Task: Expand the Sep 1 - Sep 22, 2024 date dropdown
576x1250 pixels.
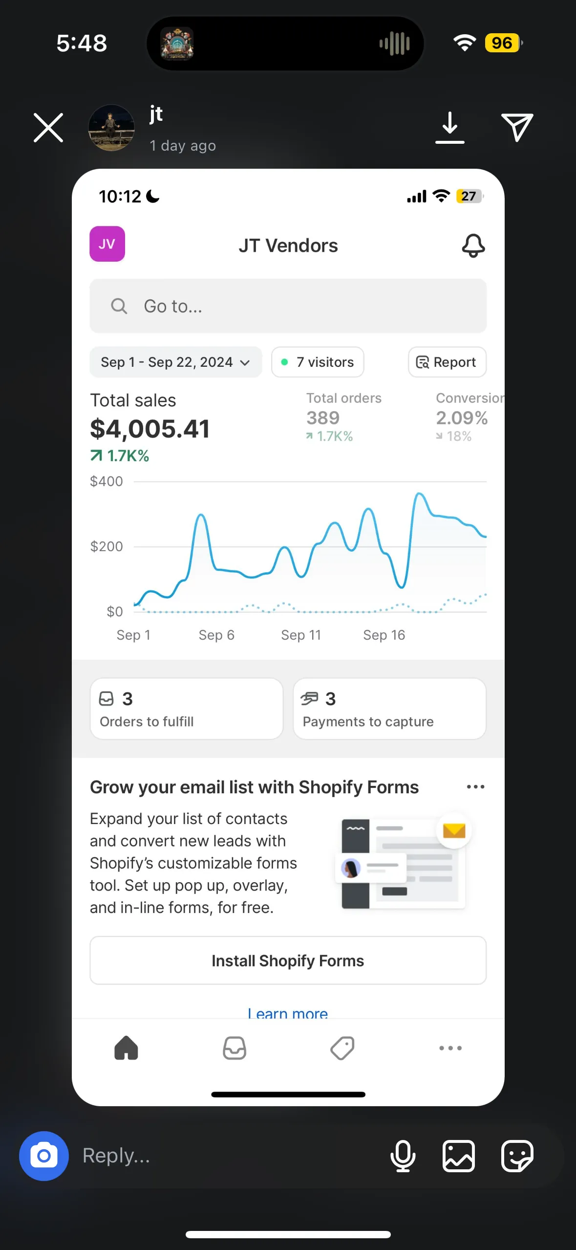Action: (x=175, y=362)
